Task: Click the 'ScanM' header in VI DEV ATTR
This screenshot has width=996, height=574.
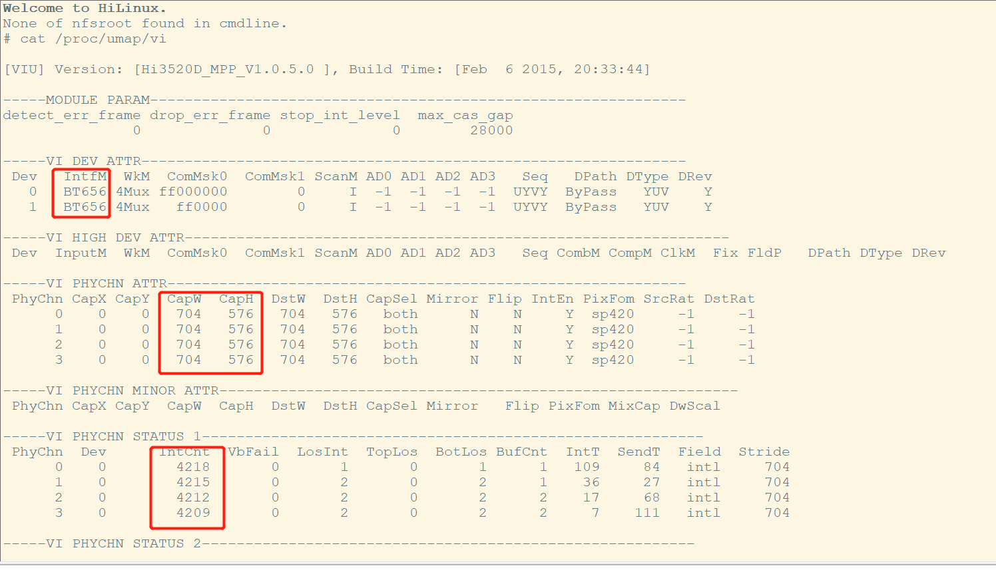Action: coord(336,176)
